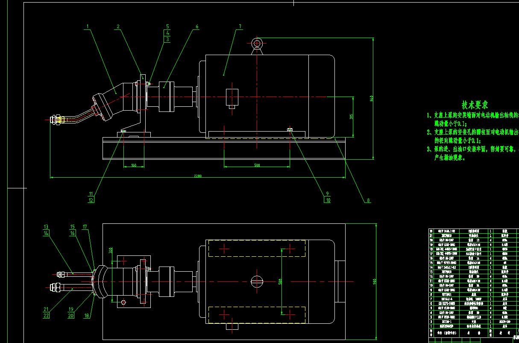The height and width of the screenshot is (343, 519).
Task: Click the boxed balloon label 4
Action: (x=167, y=33)
